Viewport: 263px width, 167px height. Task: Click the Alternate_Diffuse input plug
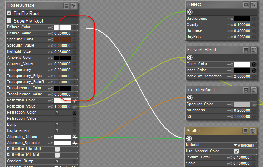coord(74,137)
